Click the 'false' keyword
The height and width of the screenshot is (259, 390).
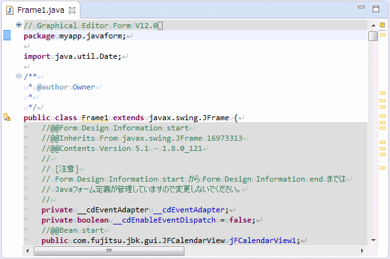click(240, 220)
